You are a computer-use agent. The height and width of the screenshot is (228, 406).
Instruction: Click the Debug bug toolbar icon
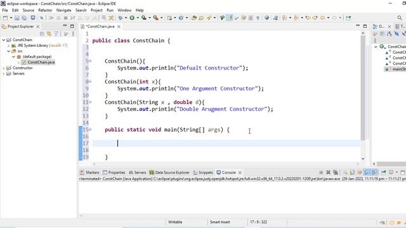tap(121, 18)
